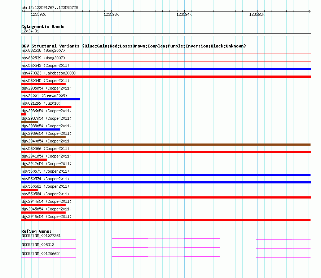
Task: Click the NCOR2|NM_001206654 gene label
Action: tap(41, 254)
